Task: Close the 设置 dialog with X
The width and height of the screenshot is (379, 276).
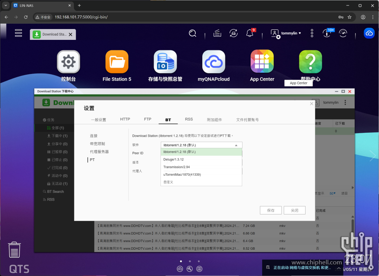Action: point(312,103)
